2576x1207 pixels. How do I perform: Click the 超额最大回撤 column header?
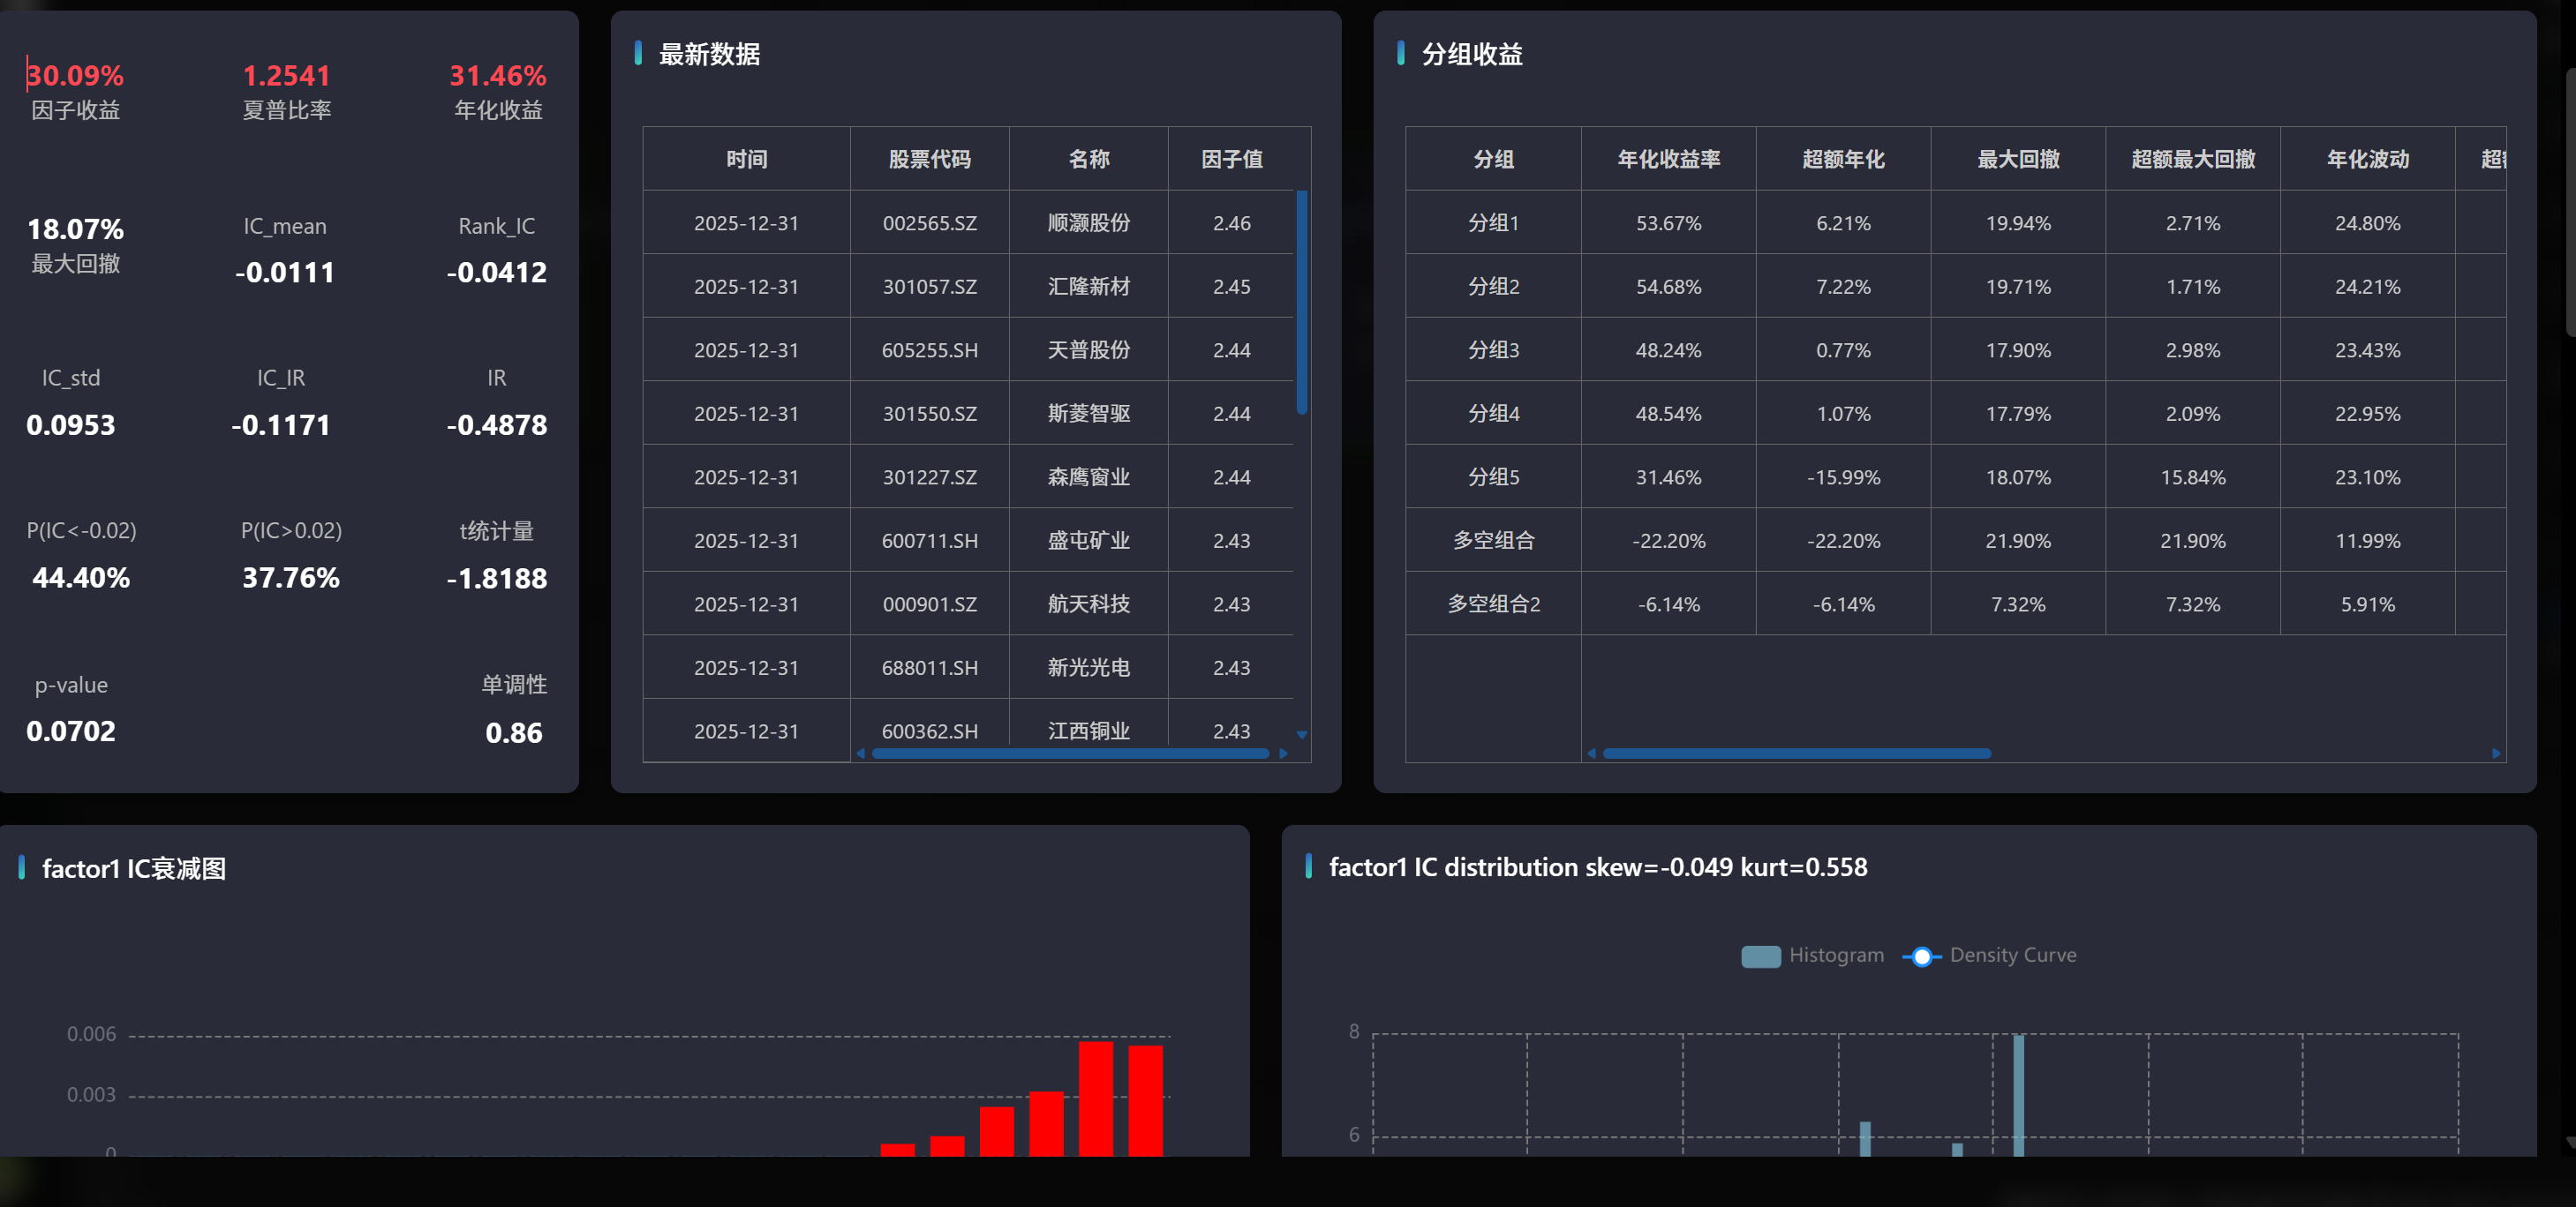tap(2192, 159)
